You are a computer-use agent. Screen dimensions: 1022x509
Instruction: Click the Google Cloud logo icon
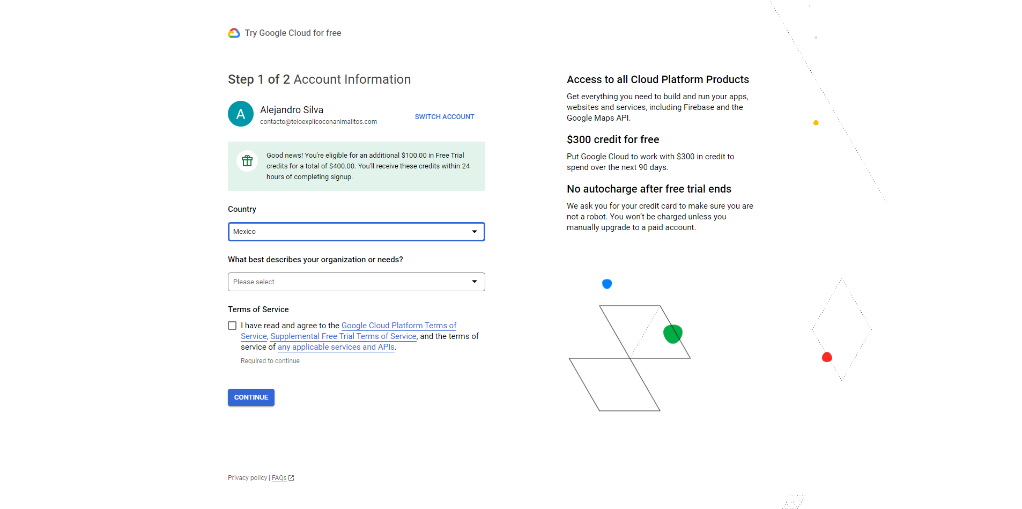[234, 33]
